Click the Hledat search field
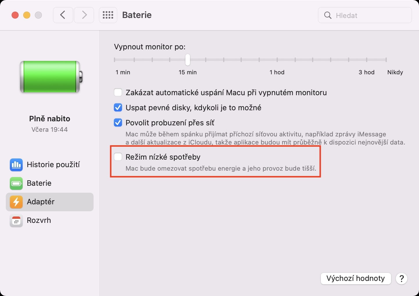 [365, 15]
